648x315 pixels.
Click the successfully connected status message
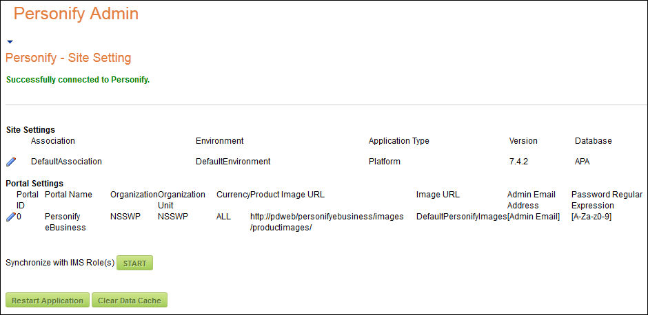(x=78, y=80)
